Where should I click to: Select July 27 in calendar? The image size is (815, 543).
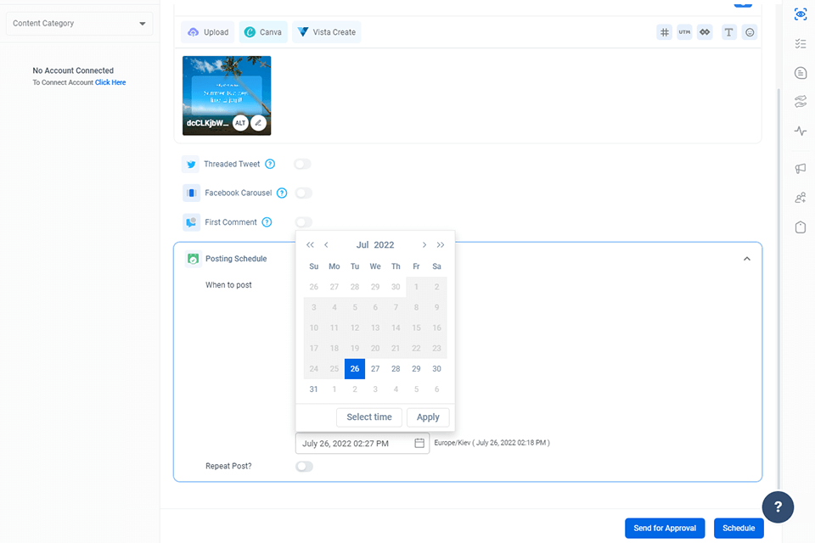point(375,368)
